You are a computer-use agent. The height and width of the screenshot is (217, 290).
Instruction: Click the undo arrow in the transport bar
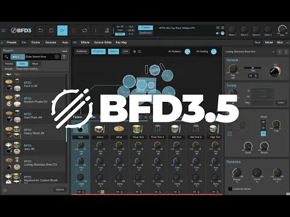40,31
